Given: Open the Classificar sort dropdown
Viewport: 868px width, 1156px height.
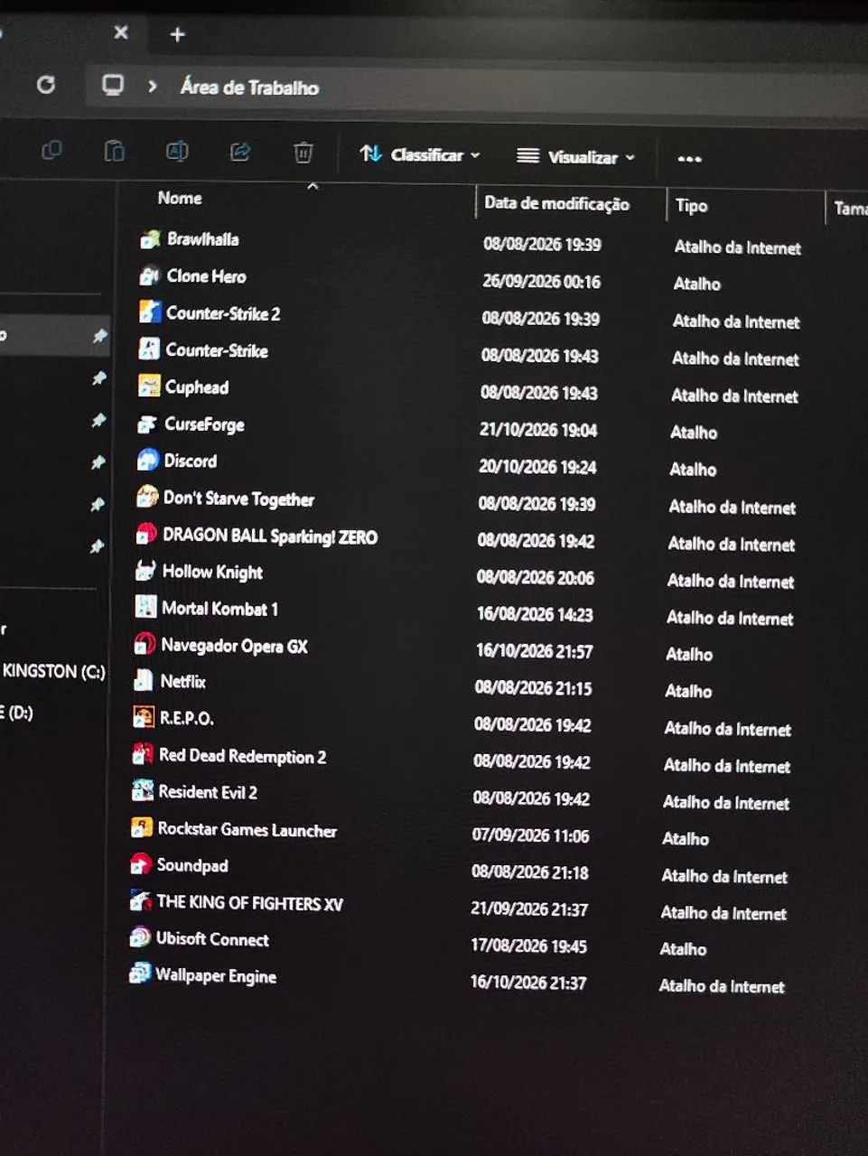Looking at the screenshot, I should pyautogui.click(x=420, y=154).
